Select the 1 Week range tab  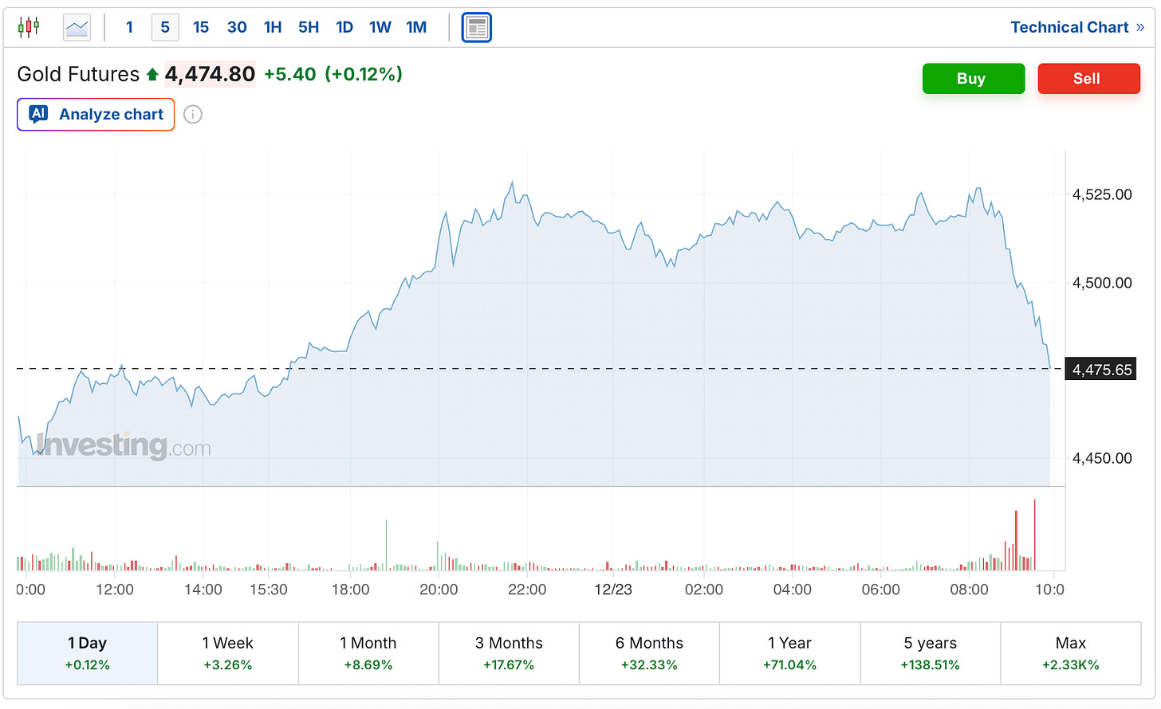pos(228,653)
